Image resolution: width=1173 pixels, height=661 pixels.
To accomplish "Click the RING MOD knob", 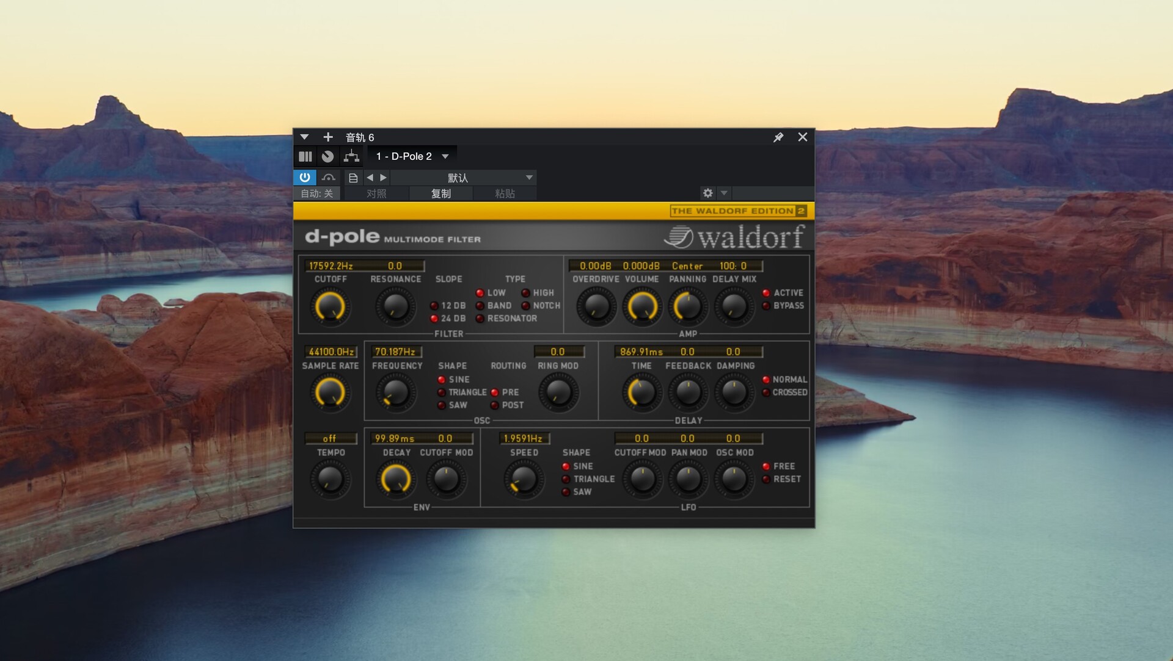I will (558, 392).
